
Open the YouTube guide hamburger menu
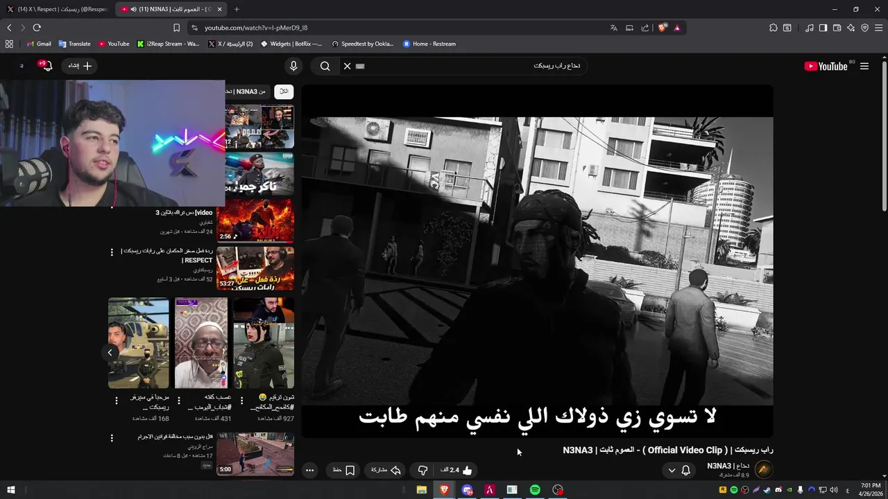click(864, 66)
